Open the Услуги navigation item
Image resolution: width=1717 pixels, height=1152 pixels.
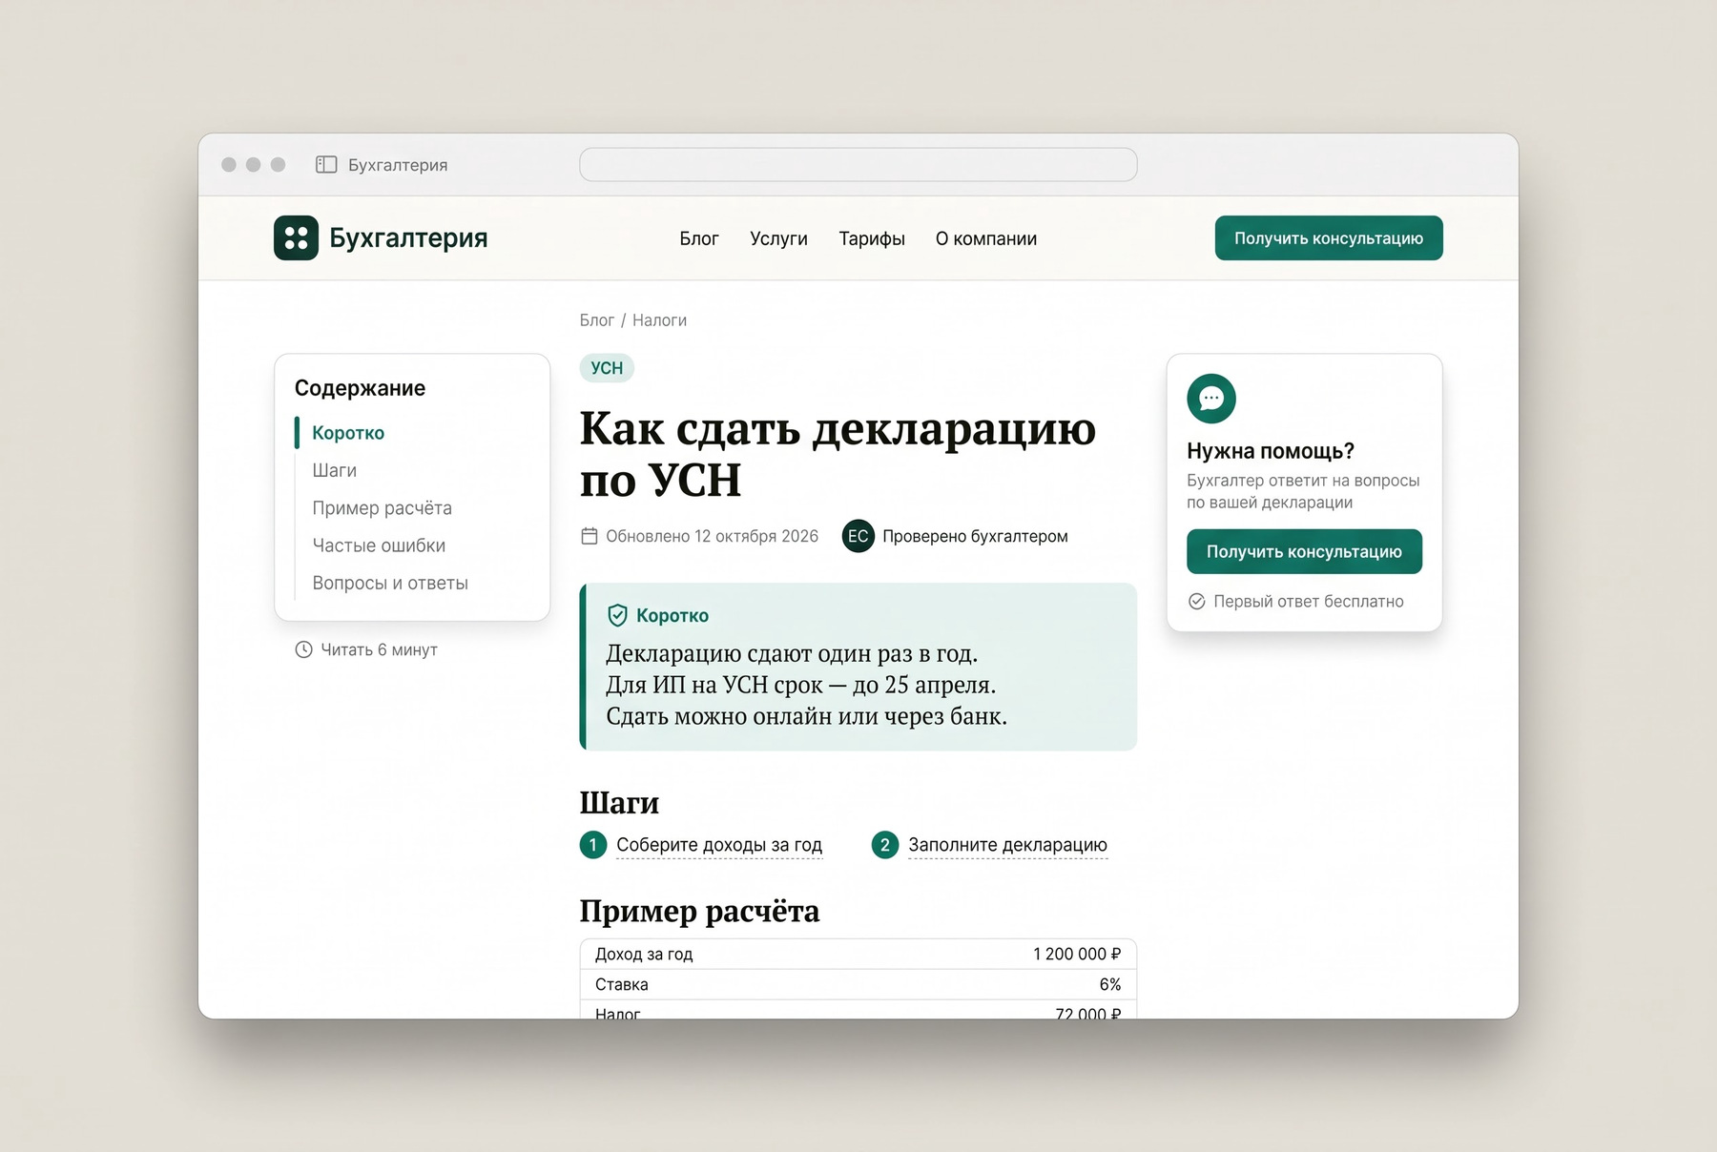pos(778,238)
